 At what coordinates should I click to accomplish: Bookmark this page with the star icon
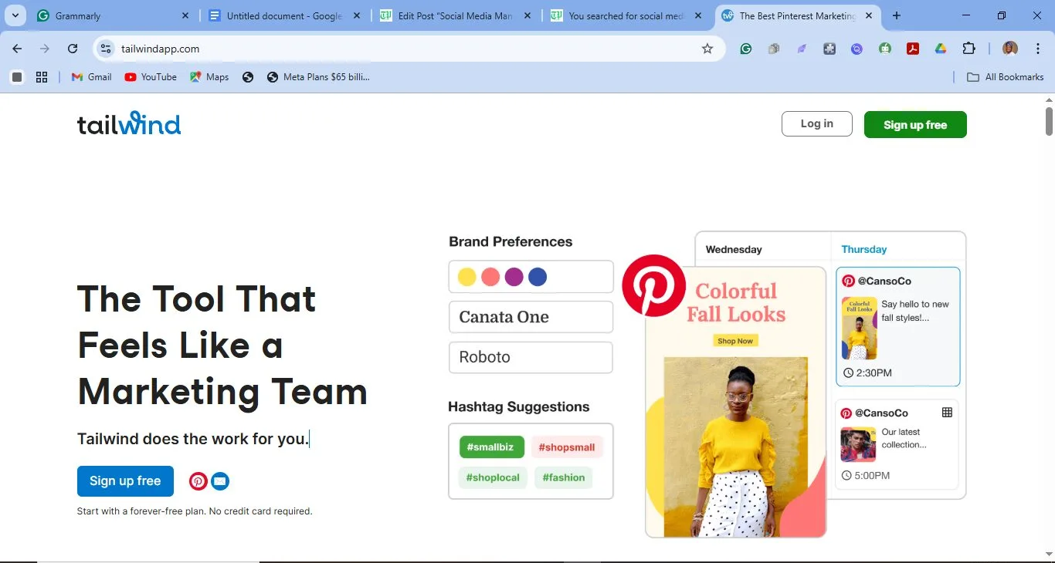pos(707,49)
